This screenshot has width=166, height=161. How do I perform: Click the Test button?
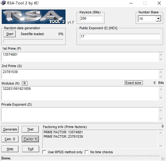pyautogui.click(x=30, y=129)
